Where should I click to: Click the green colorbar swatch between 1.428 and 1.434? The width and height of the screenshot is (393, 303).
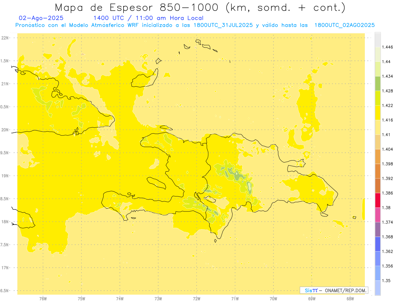tap(378, 83)
